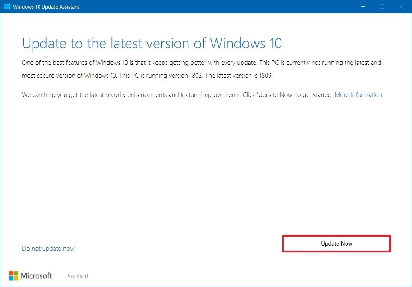Click the large update heading

152,44
